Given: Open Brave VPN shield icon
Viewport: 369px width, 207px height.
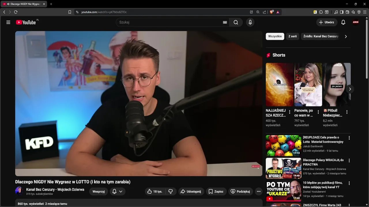Looking at the screenshot, I should tap(359, 12).
